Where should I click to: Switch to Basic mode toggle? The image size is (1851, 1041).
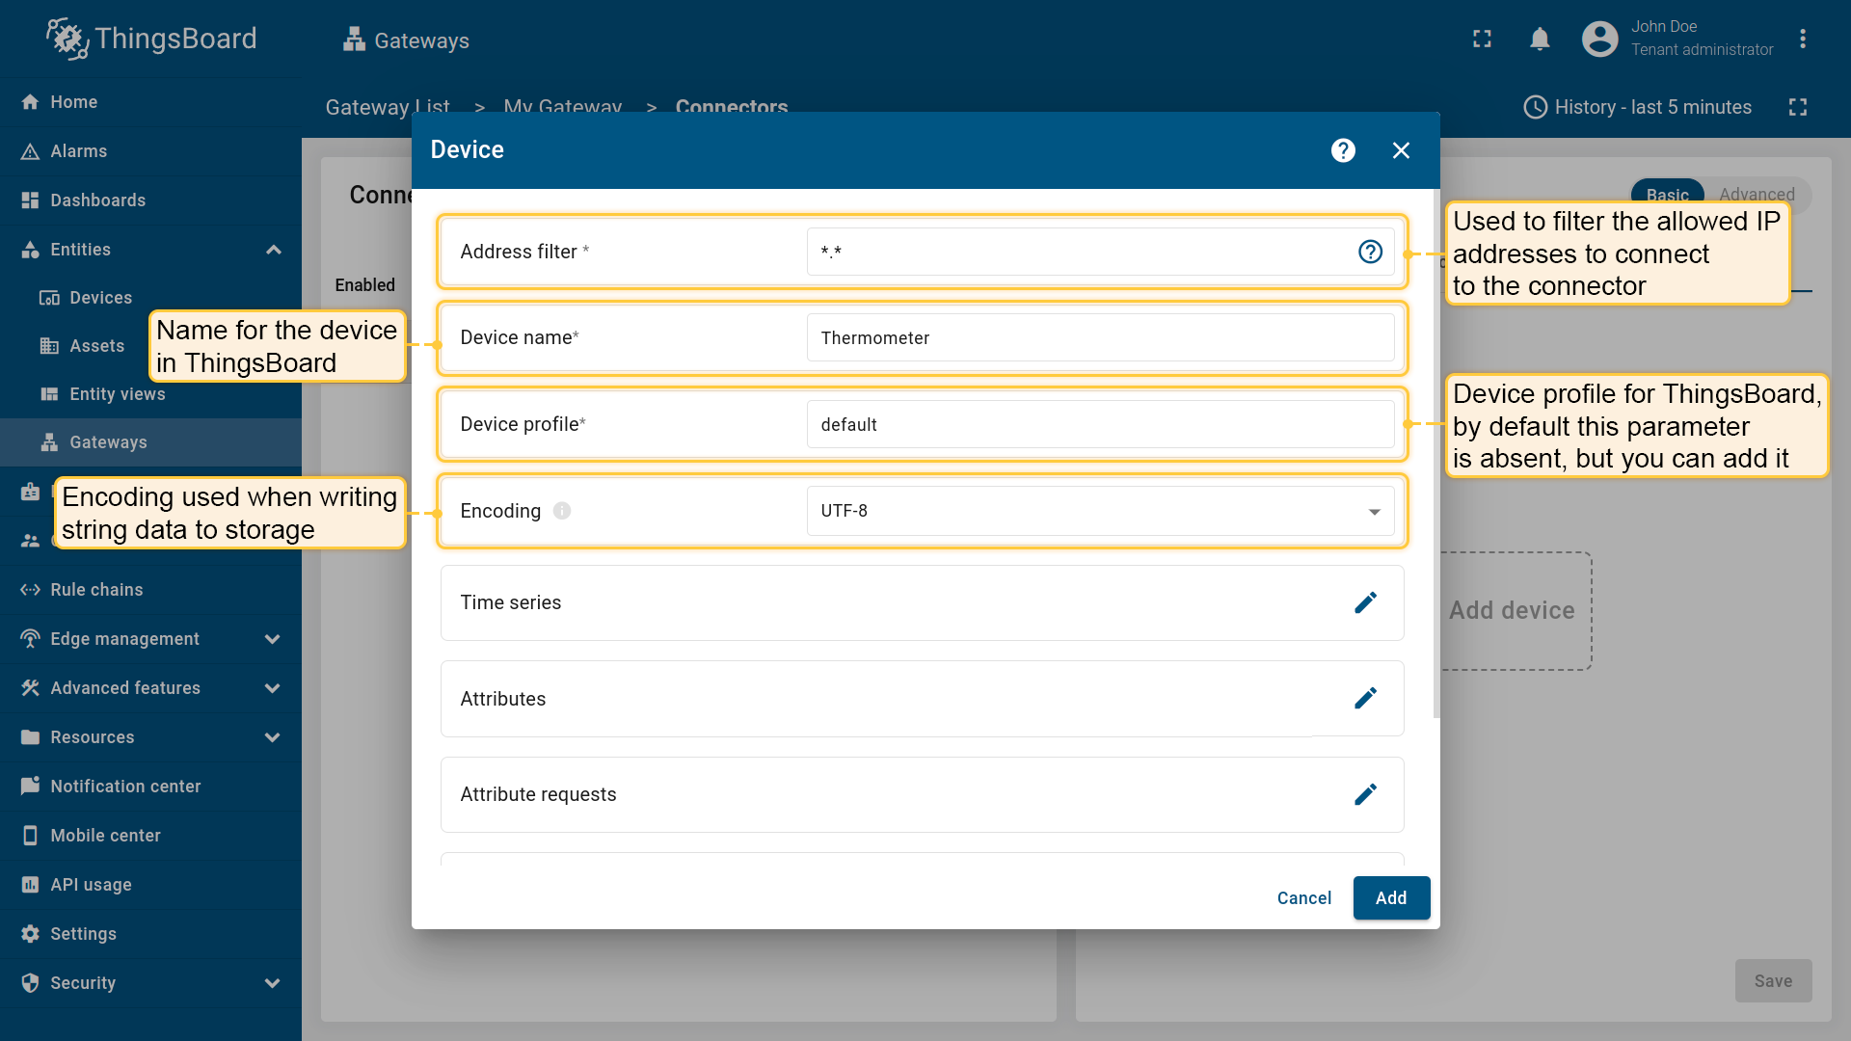(x=1667, y=194)
